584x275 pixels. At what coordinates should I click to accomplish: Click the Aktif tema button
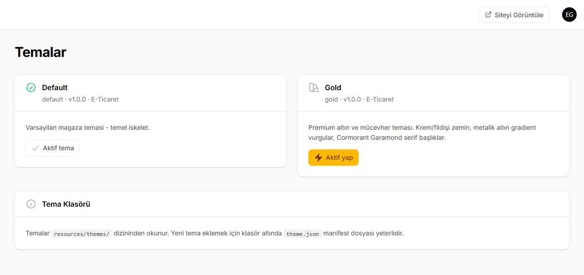point(52,148)
